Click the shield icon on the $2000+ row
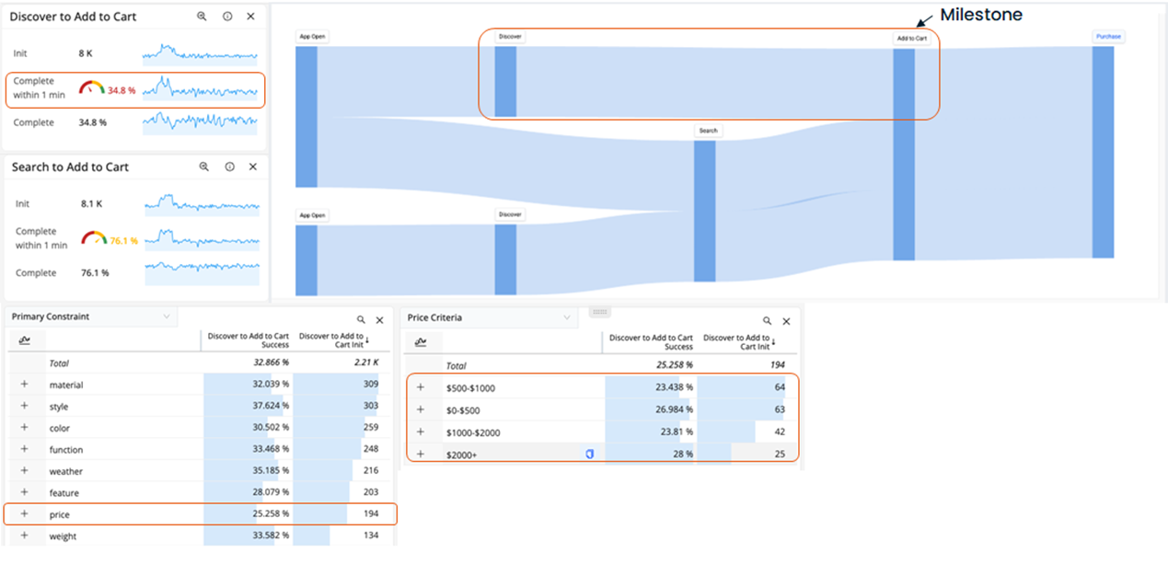Screen dimensions: 1168x564 (589, 454)
